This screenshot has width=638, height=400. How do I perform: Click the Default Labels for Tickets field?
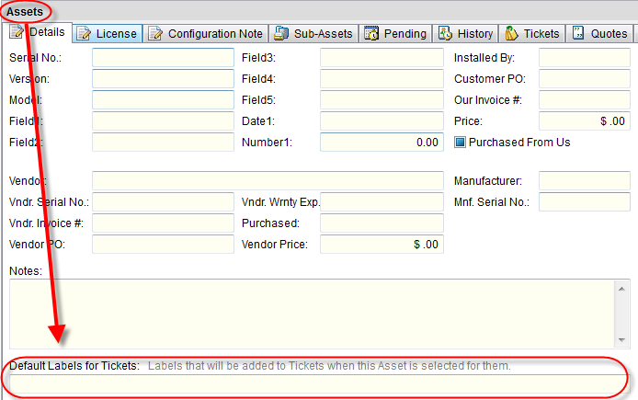tap(317, 382)
